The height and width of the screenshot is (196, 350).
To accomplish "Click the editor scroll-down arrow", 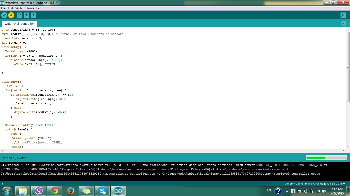I will coord(348,146).
